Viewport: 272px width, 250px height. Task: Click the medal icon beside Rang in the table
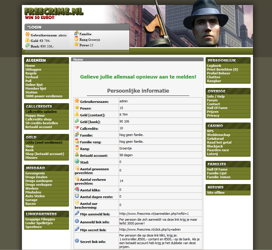pyautogui.click(x=77, y=148)
